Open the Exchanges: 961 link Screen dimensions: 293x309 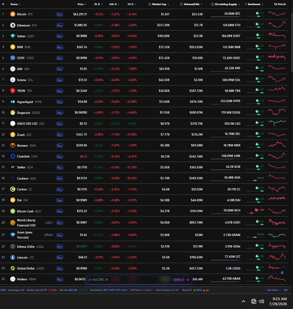coord(16,290)
